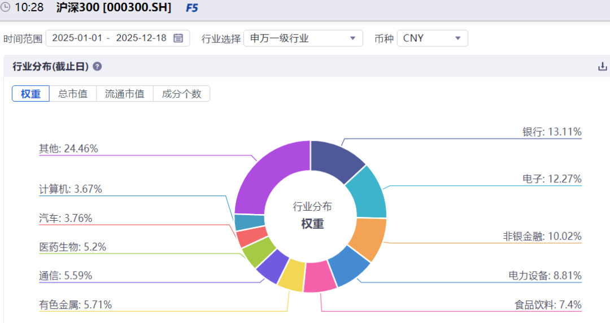Viewport: 610px width, 323px height.
Task: Click the label 银行: 13.11%
Action: (x=552, y=132)
